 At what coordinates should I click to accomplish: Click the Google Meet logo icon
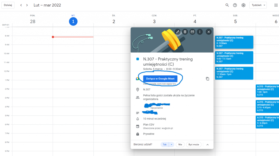pyautogui.click(x=137, y=79)
